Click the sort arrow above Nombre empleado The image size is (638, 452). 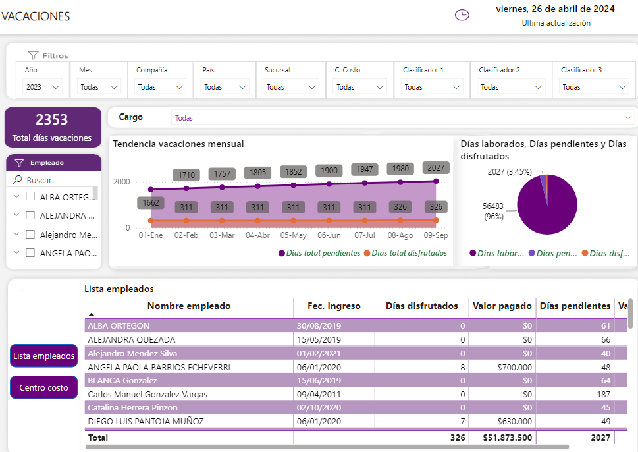92,315
